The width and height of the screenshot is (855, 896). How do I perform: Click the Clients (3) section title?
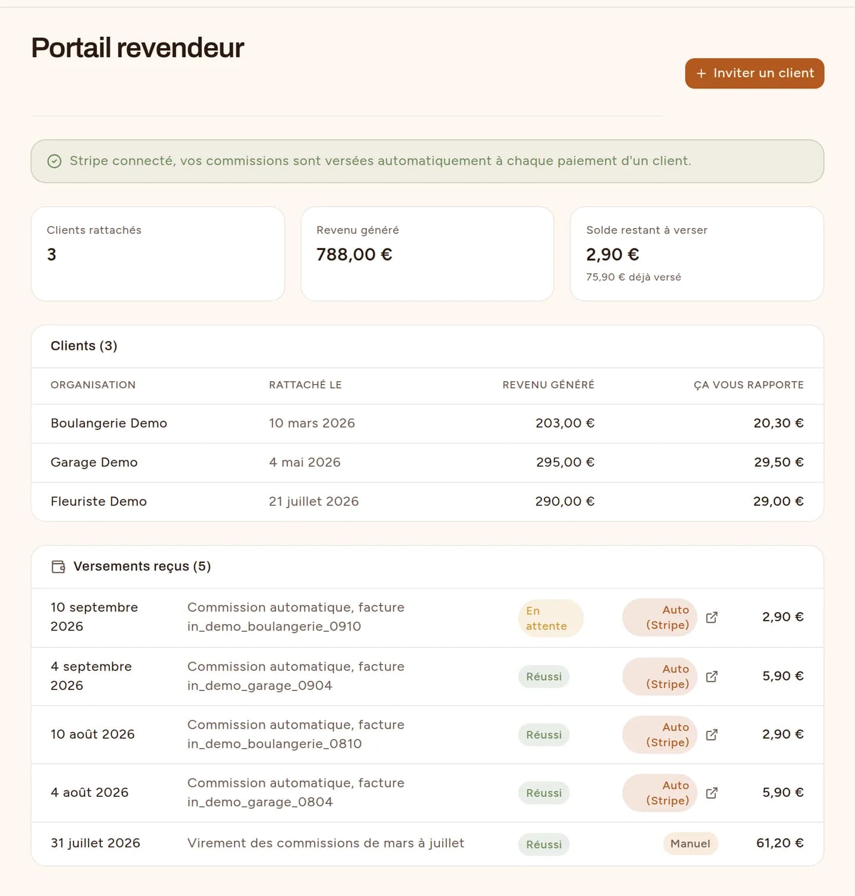(x=84, y=346)
